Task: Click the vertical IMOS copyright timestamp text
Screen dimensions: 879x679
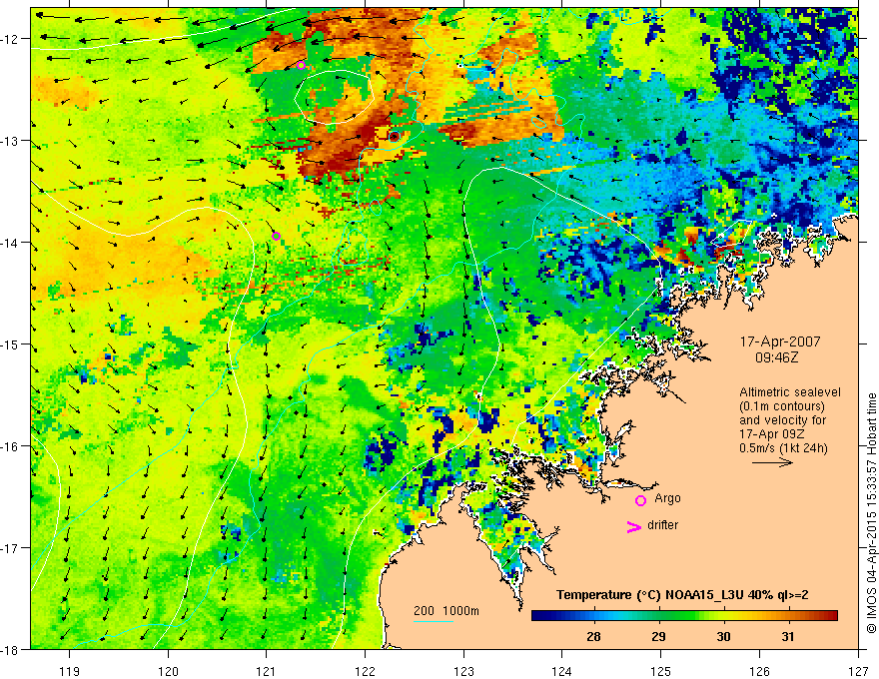Action: pyautogui.click(x=871, y=513)
